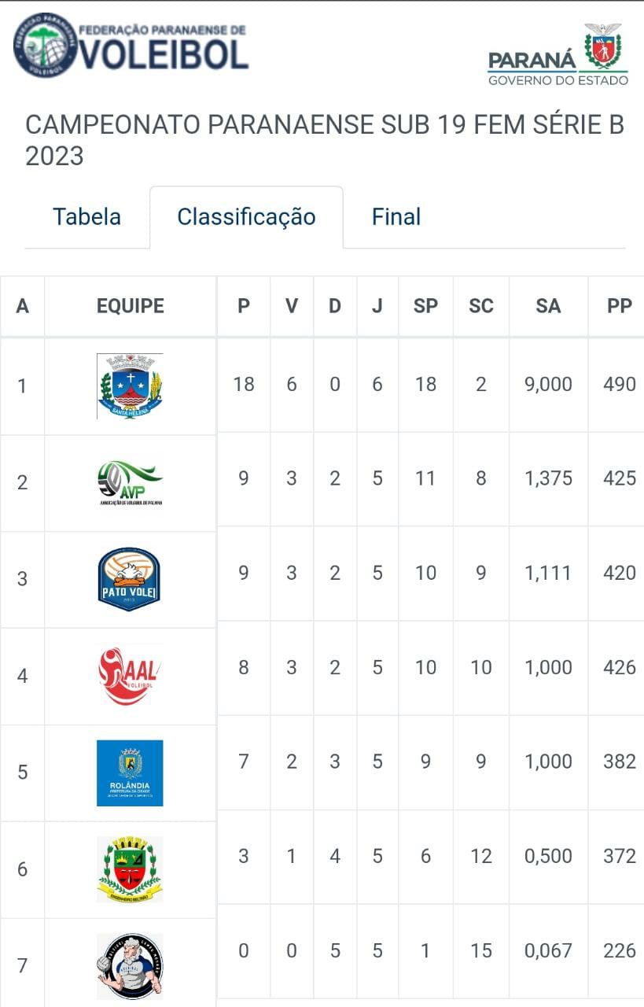Click the Paraná Governo do Estado logo

(558, 55)
